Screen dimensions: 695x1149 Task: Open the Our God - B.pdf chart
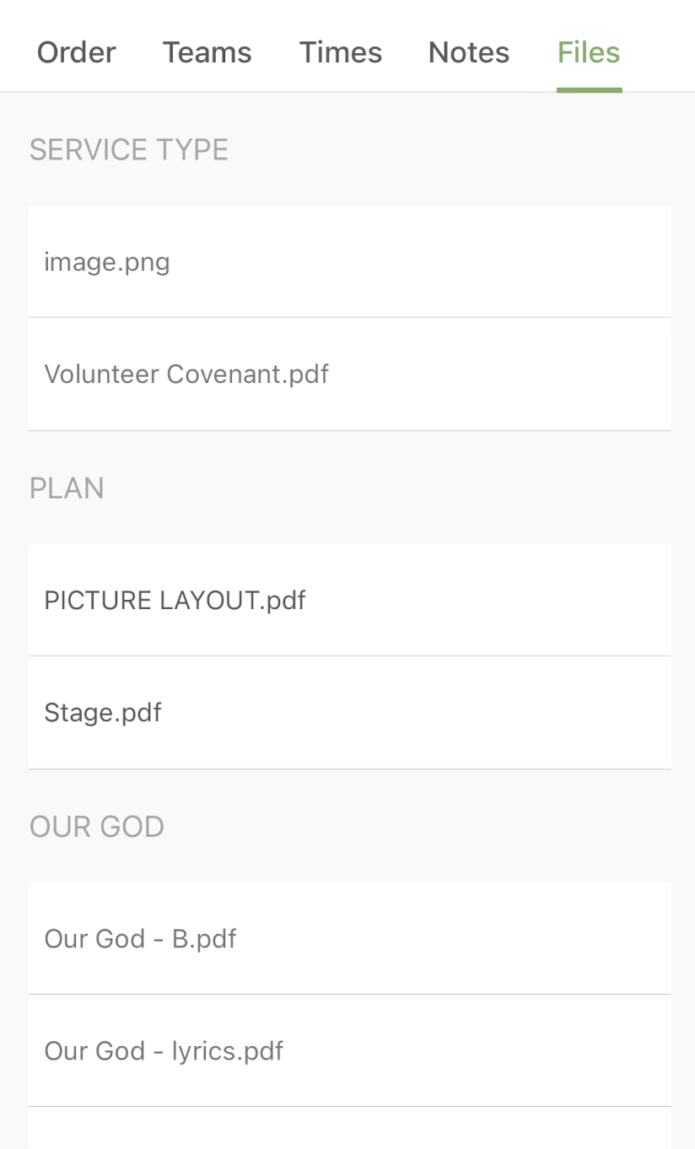click(350, 938)
